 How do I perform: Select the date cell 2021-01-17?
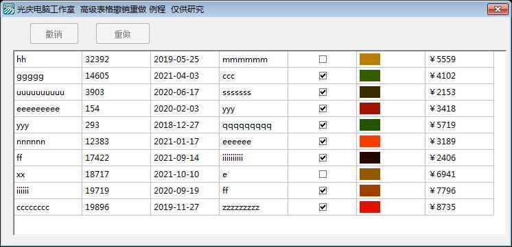pyautogui.click(x=185, y=141)
